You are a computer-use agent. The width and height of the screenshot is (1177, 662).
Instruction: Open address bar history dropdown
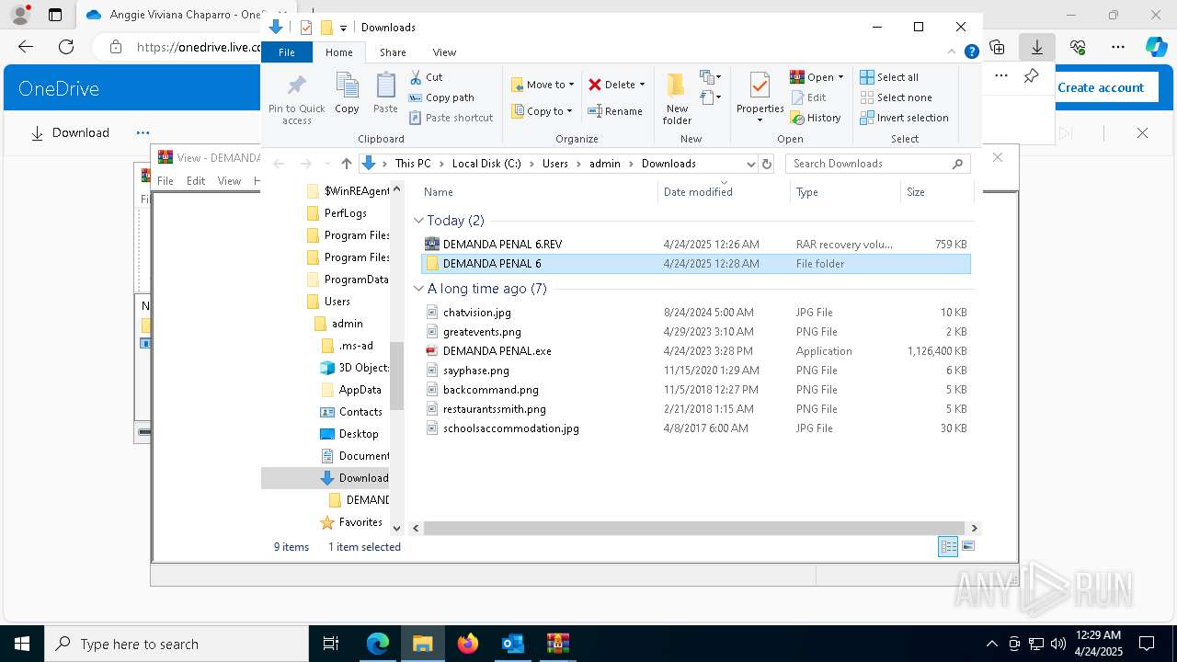[750, 164]
